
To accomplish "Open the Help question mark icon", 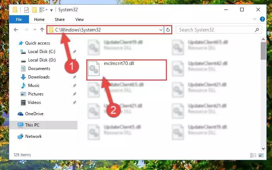I will [262, 19].
